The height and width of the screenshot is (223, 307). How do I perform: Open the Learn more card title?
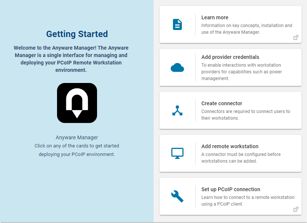(215, 17)
